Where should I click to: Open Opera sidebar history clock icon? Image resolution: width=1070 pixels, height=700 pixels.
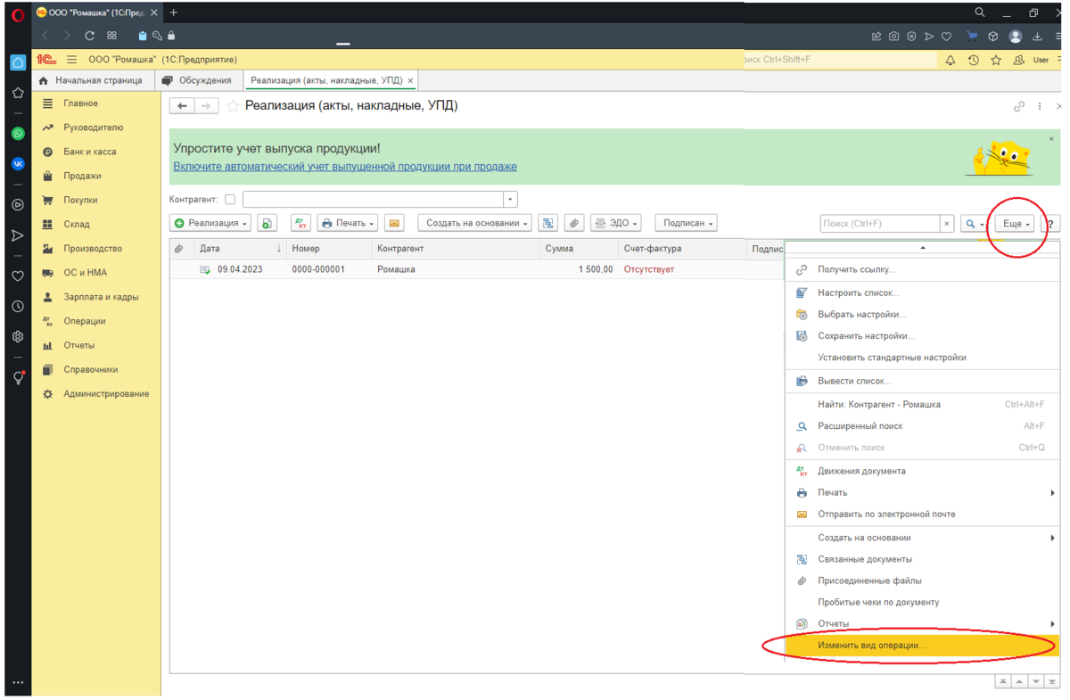click(x=18, y=307)
